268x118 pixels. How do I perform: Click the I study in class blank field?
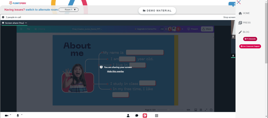tap(147, 83)
